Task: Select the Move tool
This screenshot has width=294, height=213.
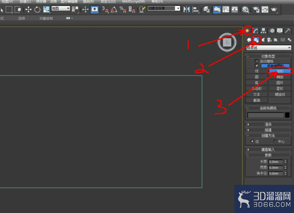Action: point(29,10)
